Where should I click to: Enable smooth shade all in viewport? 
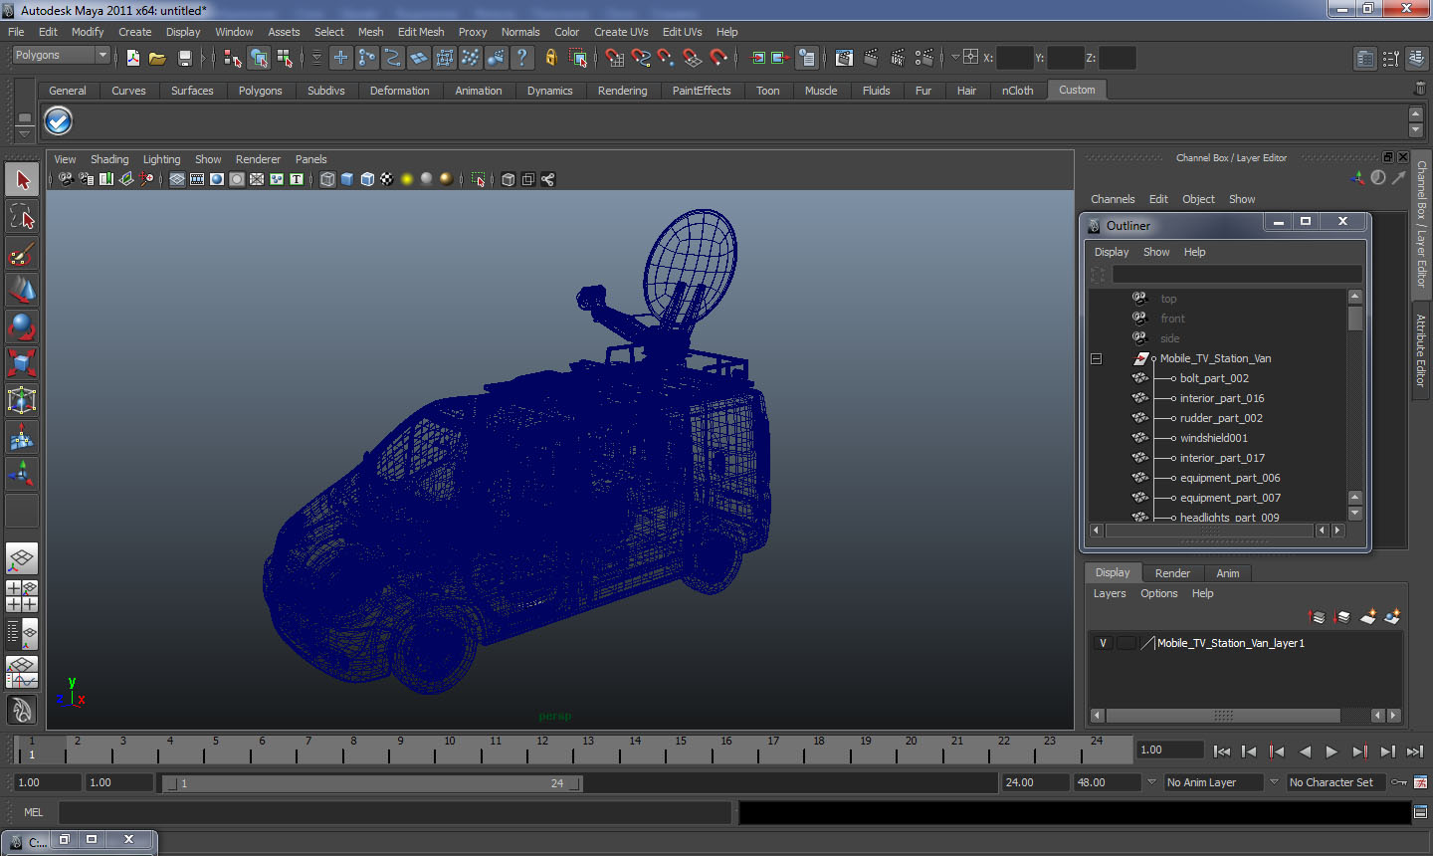pyautogui.click(x=347, y=179)
